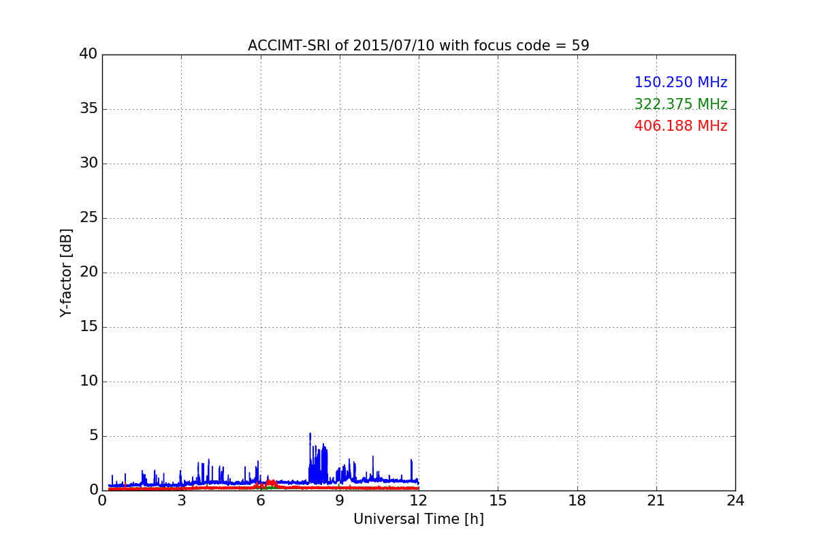
Task: Click the Y-factor [dB] axis label
Action: (66, 272)
